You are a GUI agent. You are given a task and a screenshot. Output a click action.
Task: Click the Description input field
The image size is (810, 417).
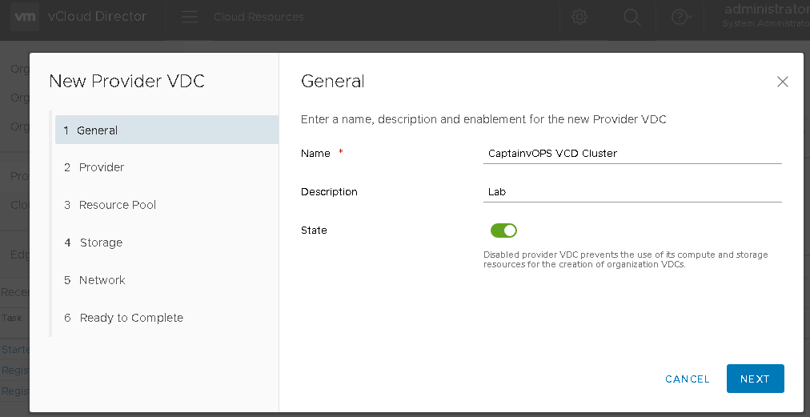(x=632, y=192)
